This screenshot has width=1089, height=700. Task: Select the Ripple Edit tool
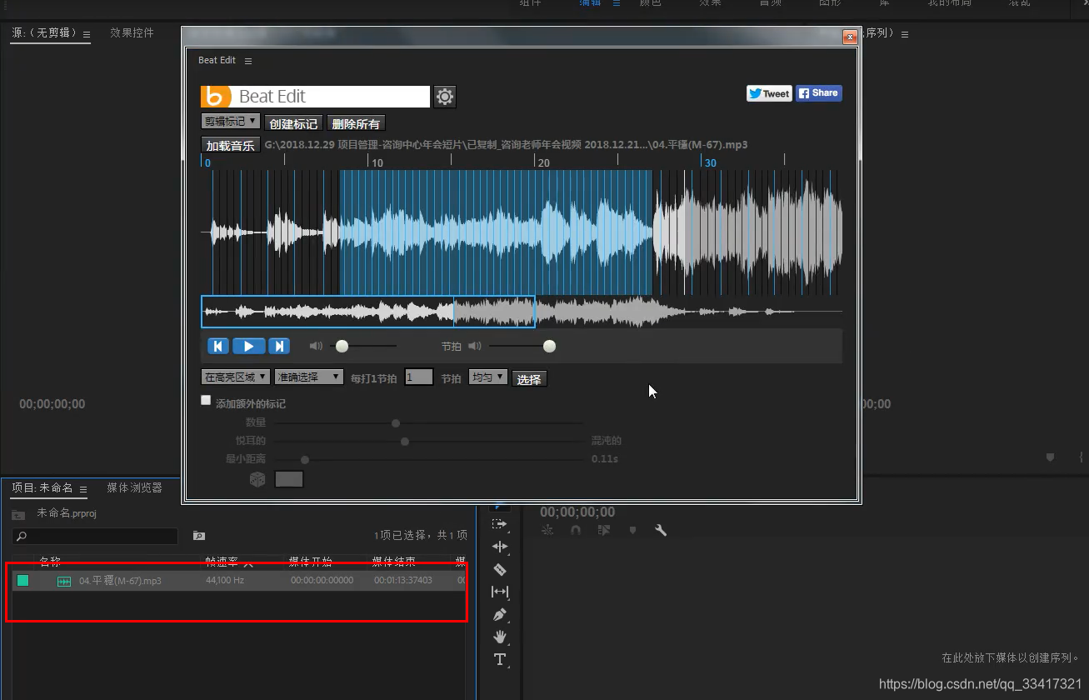point(499,547)
